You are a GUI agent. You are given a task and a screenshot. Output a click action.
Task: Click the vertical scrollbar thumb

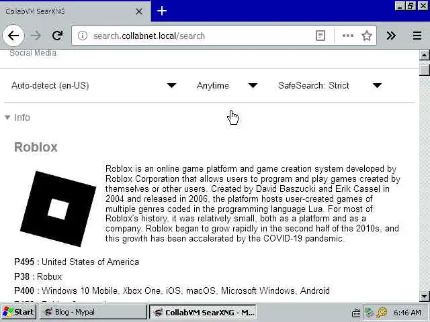coord(424,68)
